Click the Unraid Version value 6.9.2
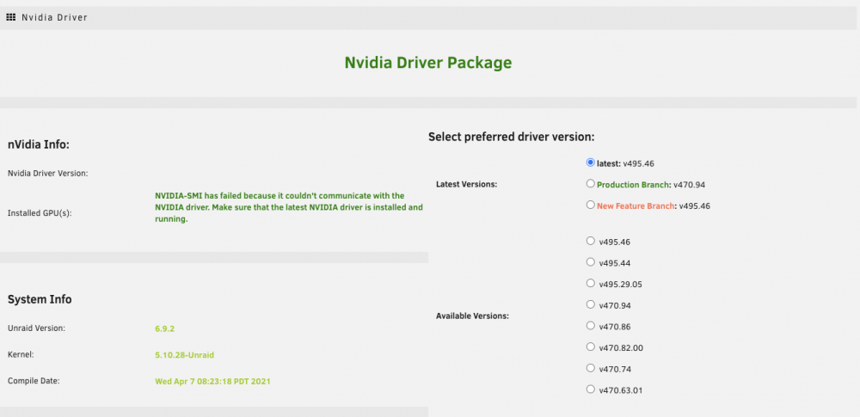Image resolution: width=860 pixels, height=417 pixels. 164,328
